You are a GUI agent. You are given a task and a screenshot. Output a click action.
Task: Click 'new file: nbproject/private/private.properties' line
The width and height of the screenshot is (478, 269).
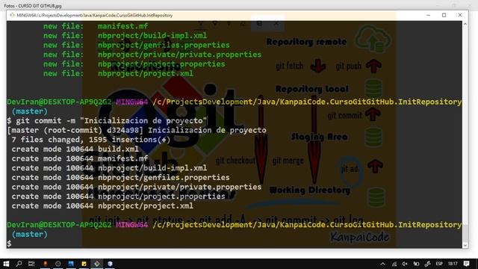tap(152, 55)
